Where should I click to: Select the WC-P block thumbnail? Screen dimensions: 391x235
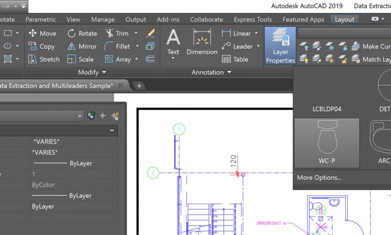327,143
